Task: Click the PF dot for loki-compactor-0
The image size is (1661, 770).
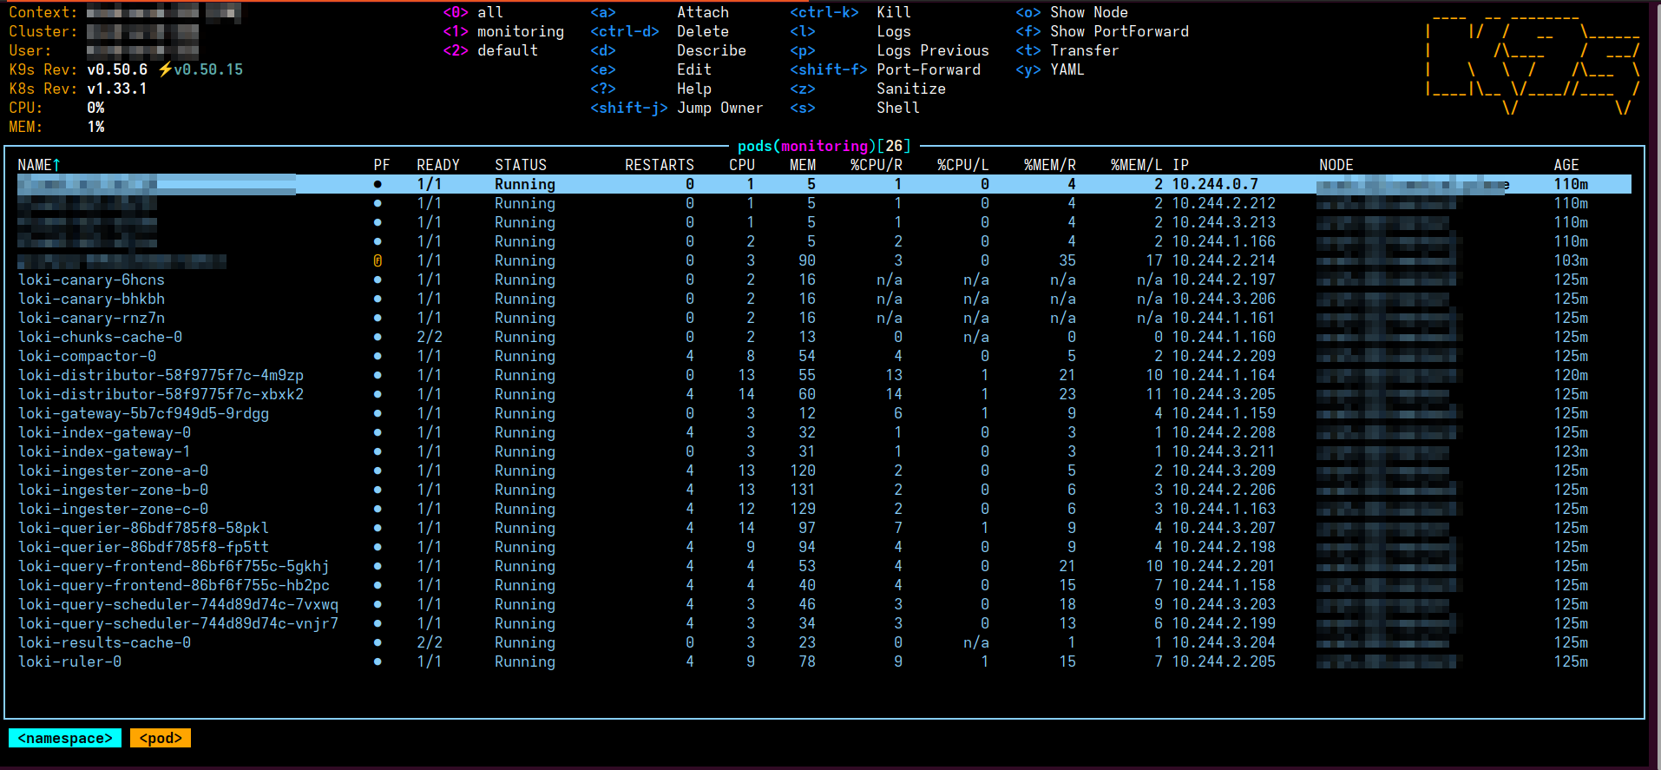Action: pyautogui.click(x=377, y=356)
